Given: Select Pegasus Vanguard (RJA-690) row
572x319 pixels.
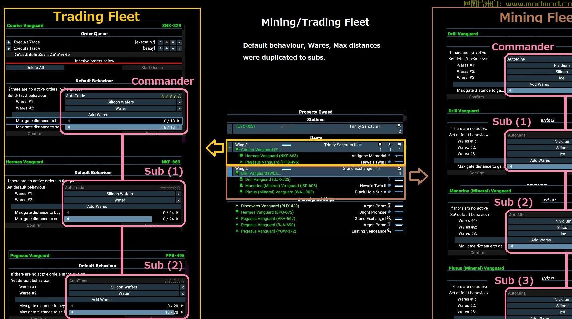Looking at the screenshot, I should 319,225.
